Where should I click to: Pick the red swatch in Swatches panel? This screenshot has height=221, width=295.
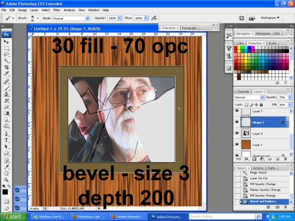(236, 48)
